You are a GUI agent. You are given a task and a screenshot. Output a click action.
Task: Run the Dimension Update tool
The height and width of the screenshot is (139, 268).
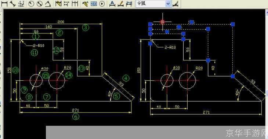129,4
